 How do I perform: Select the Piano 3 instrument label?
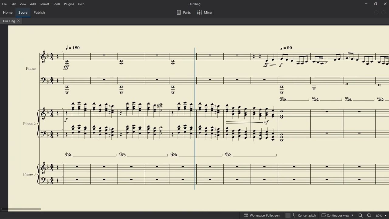tap(29, 174)
